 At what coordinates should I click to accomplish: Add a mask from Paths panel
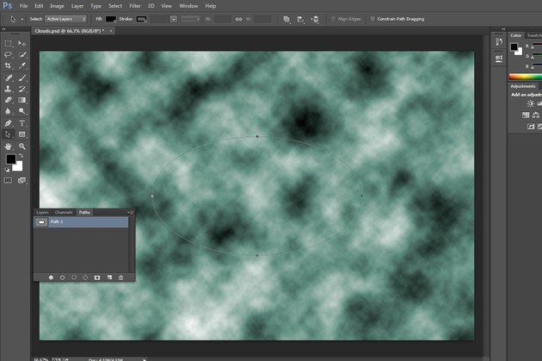pos(97,277)
